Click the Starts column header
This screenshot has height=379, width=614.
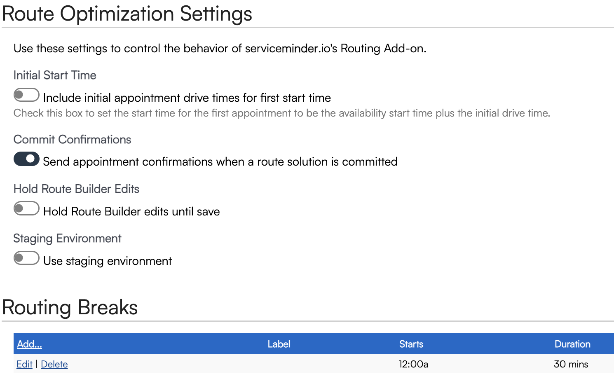tap(411, 344)
